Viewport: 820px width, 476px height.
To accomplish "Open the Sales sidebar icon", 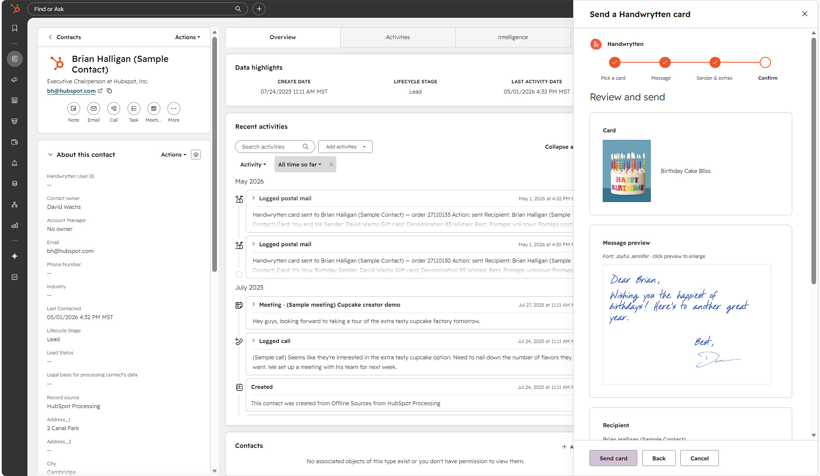I will tap(15, 121).
